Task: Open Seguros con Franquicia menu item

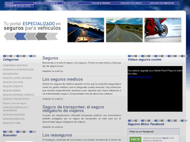Action: click(x=164, y=3)
